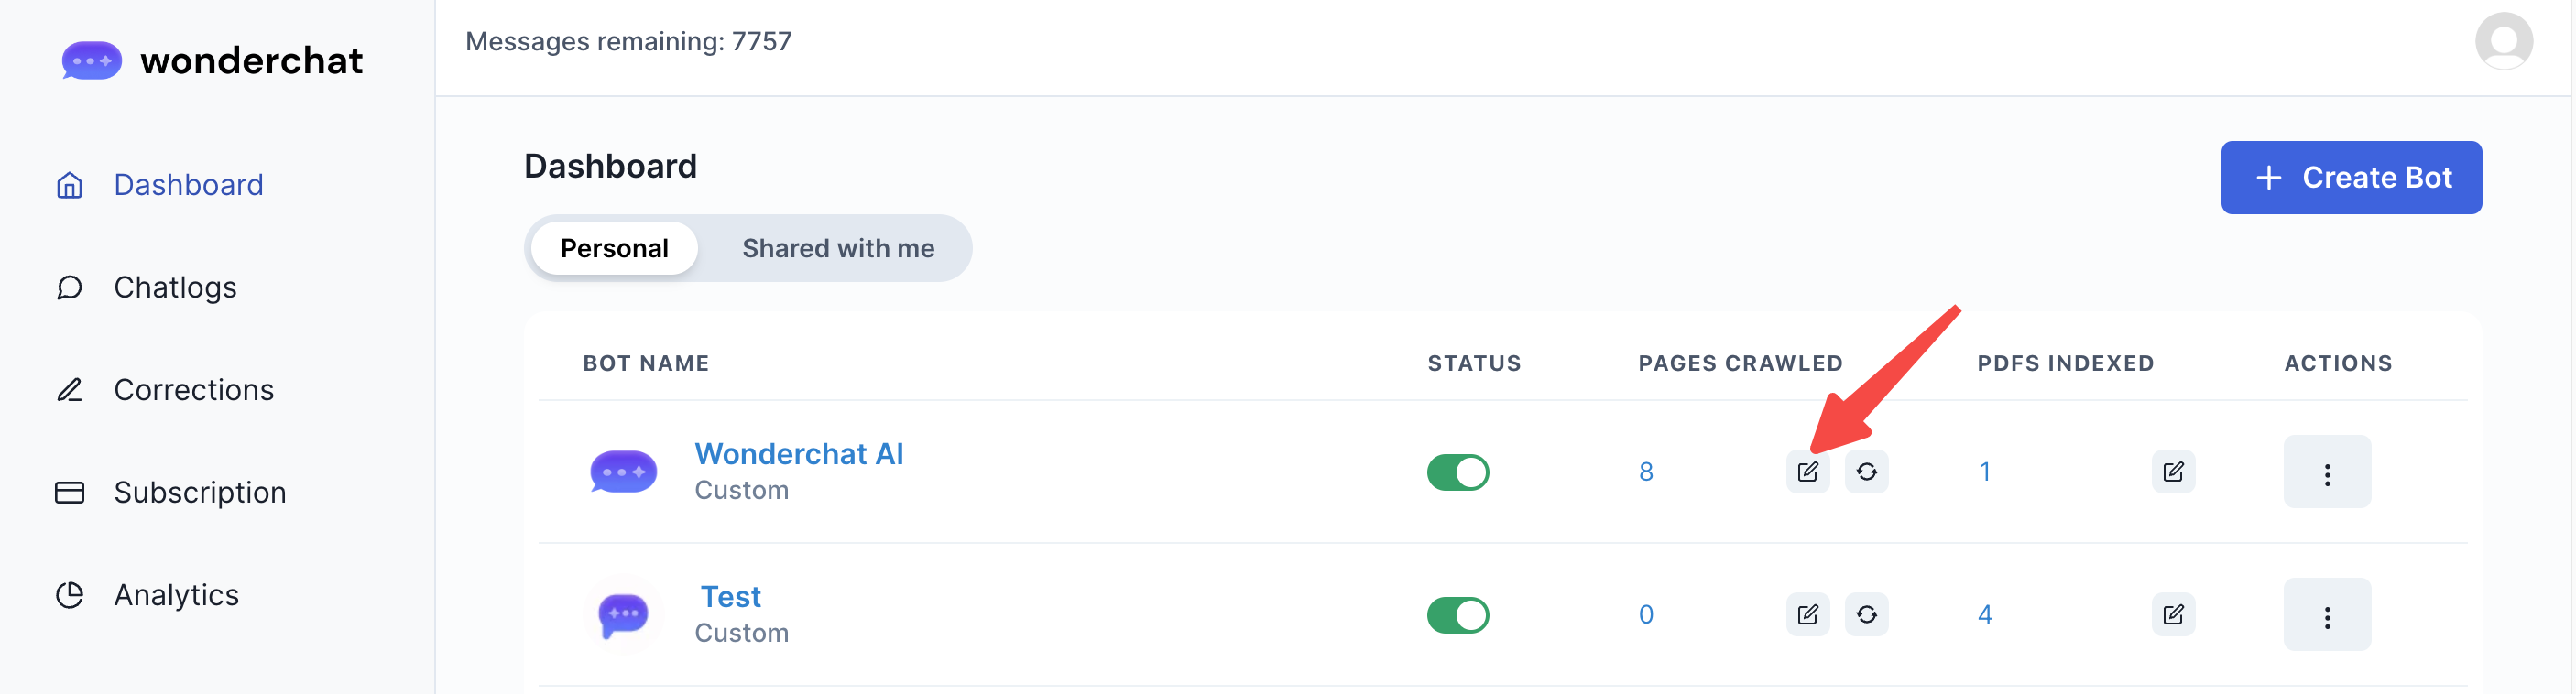
Task: Open Chatlogs in the sidebar
Action: (175, 288)
